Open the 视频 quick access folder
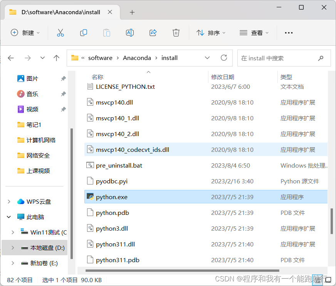The height and width of the screenshot is (286, 336). [x=28, y=109]
